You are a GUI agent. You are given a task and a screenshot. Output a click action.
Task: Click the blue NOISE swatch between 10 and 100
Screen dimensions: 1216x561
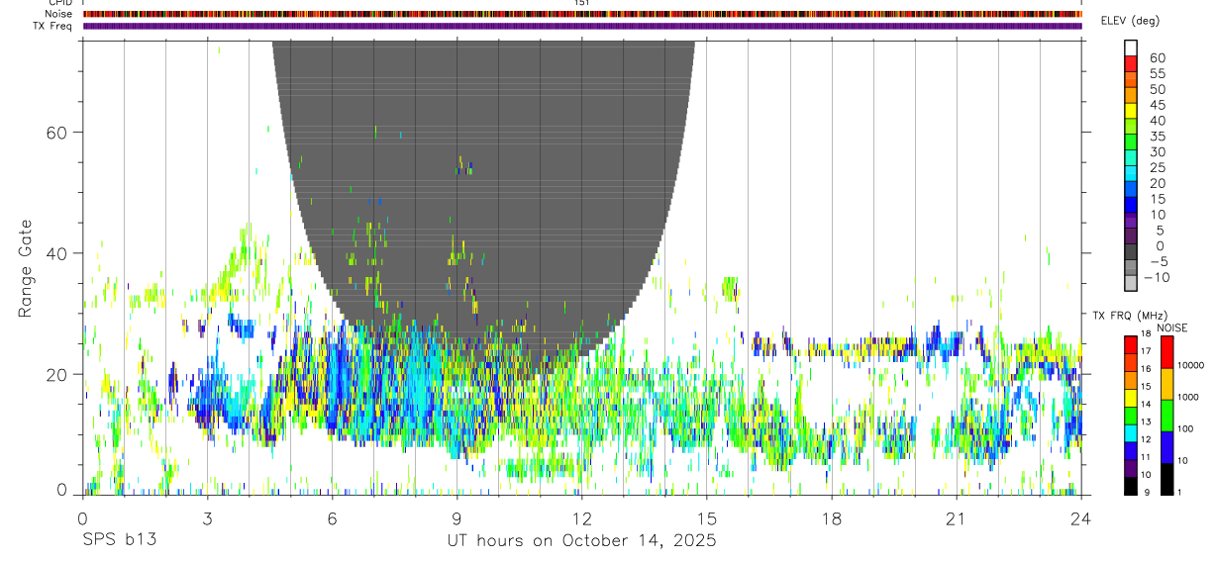(x=1166, y=446)
